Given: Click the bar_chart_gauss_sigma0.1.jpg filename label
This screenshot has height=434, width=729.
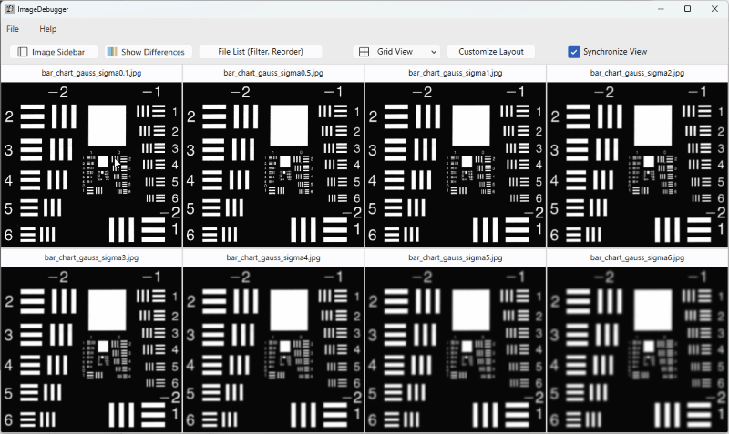Looking at the screenshot, I should coord(91,72).
